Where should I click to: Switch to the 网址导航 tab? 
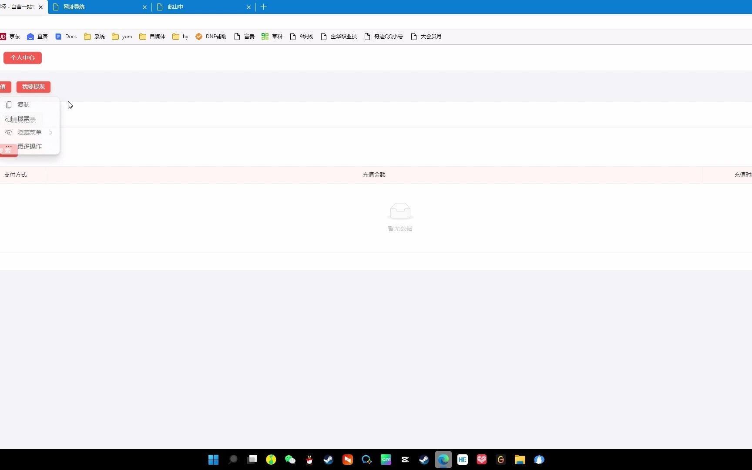(x=100, y=7)
